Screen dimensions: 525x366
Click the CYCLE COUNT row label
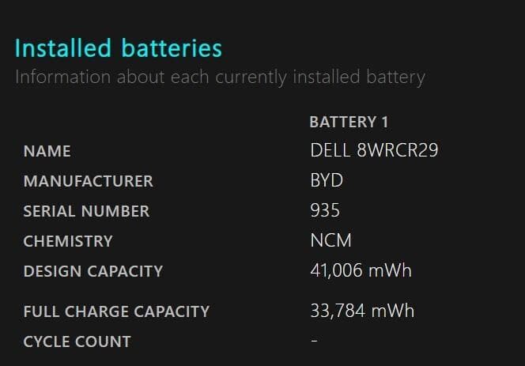(x=77, y=341)
